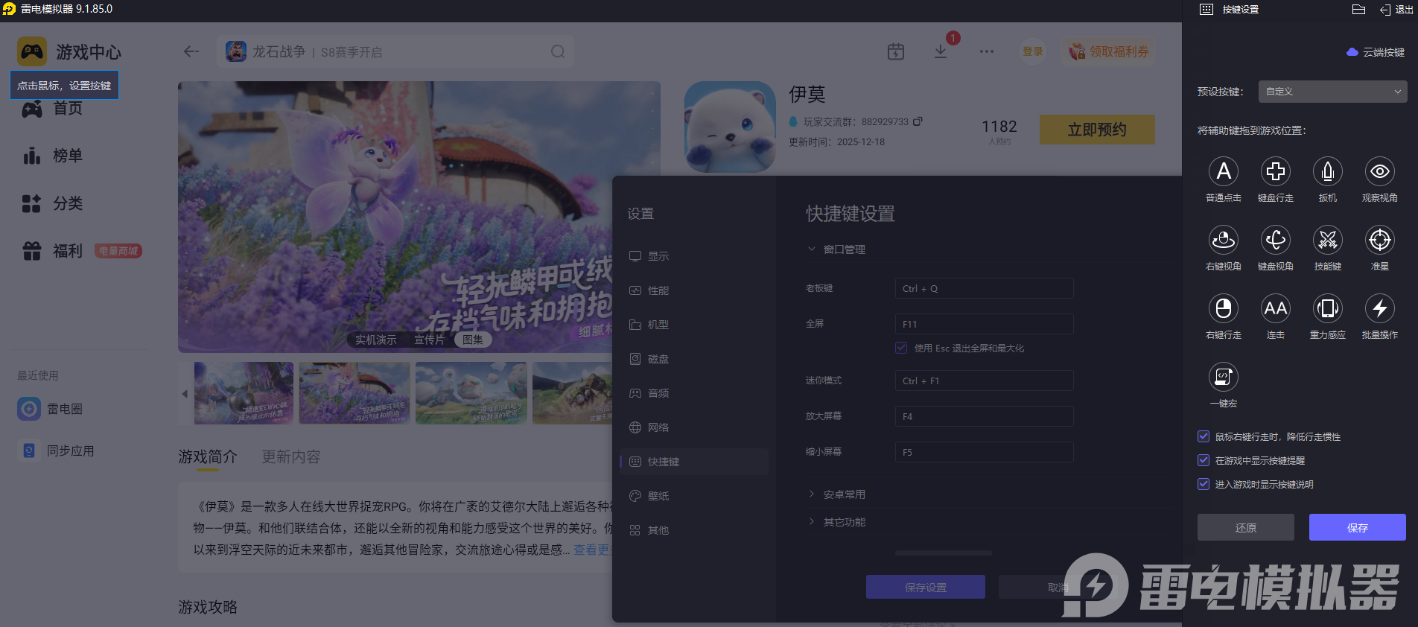The width and height of the screenshot is (1418, 627).
Task: Open the calendar check-in icon
Action: [896, 51]
